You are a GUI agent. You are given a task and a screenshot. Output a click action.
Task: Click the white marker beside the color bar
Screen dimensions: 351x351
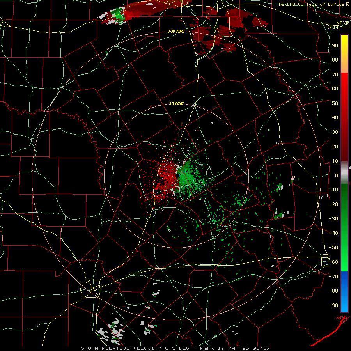click(x=350, y=168)
